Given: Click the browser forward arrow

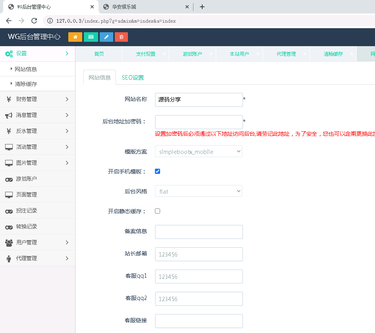Looking at the screenshot, I should [21, 21].
